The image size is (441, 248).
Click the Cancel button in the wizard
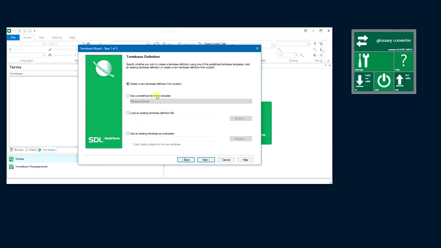[x=226, y=160]
